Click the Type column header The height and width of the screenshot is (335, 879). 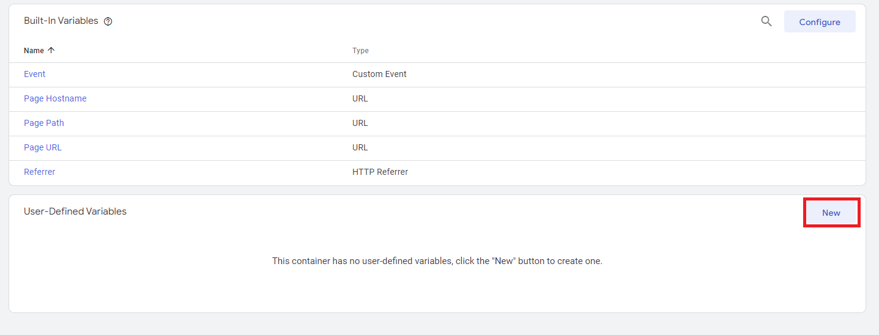[x=360, y=51]
